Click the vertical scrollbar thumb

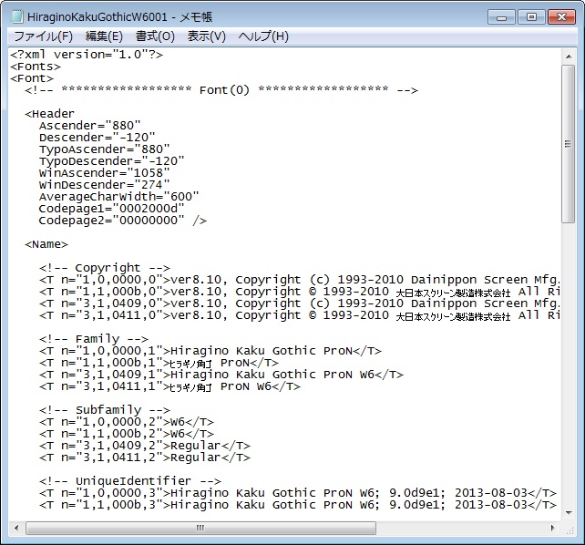569,144
